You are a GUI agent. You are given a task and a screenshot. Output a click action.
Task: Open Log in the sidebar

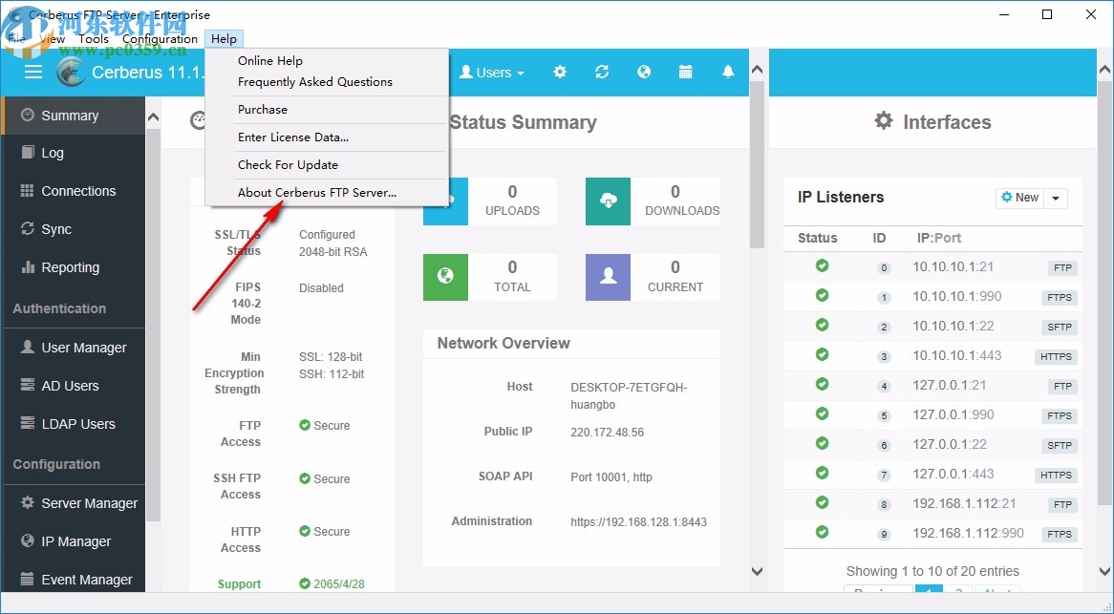coord(74,153)
